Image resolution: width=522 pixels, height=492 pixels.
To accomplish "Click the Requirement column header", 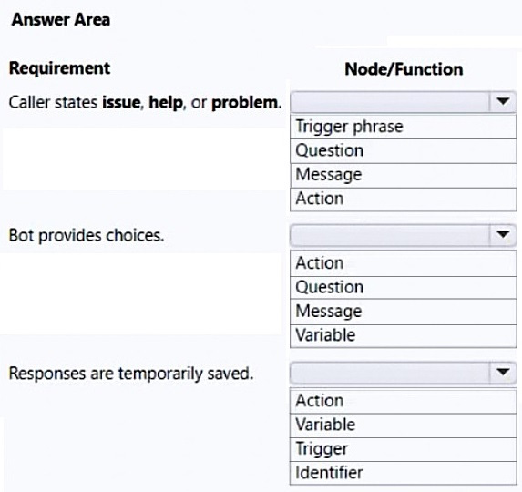I will tap(59, 68).
